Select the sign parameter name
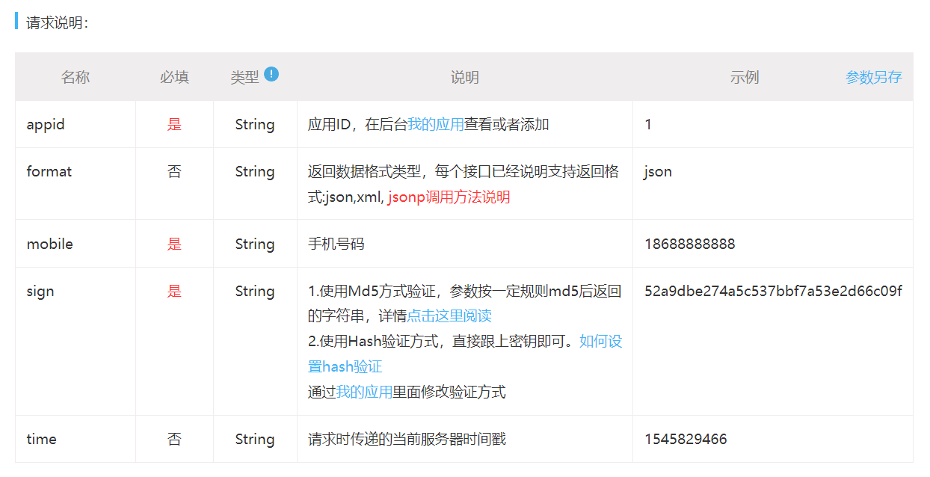The width and height of the screenshot is (930, 477). (x=40, y=291)
